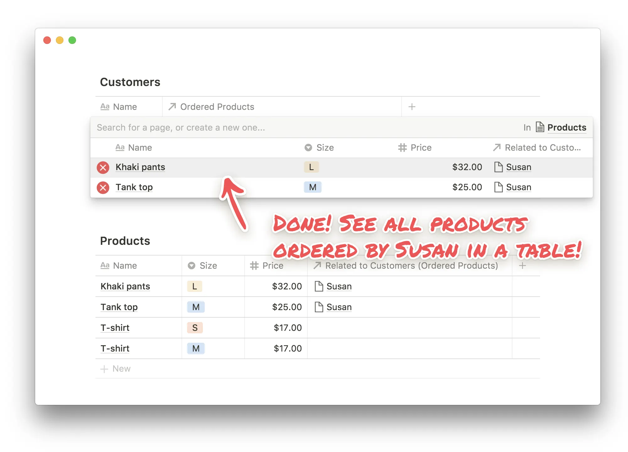Open Khaki pants page in Products table
The height and width of the screenshot is (452, 628).
tap(125, 286)
